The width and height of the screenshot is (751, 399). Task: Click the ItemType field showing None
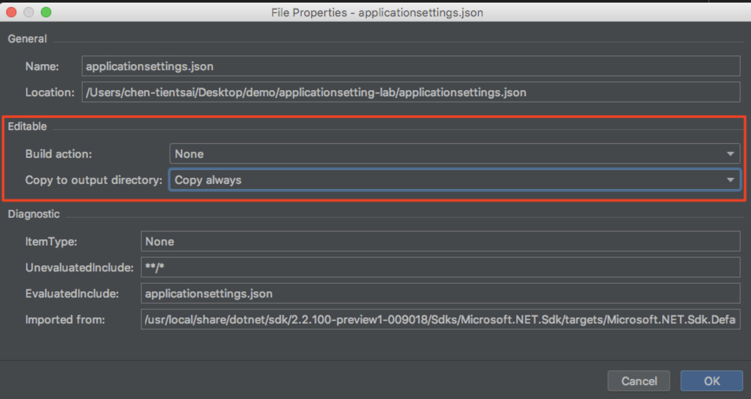440,242
